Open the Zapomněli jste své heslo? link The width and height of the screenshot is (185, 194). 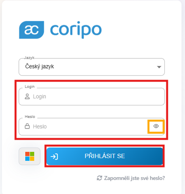[x=134, y=178]
